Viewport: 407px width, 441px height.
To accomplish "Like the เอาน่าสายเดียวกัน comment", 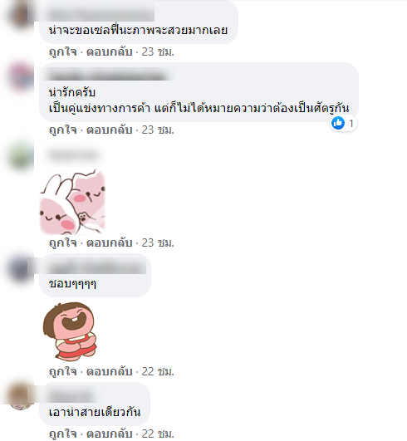I will pos(63,434).
